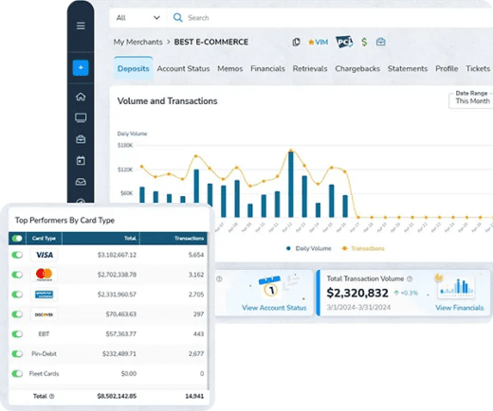This screenshot has width=493, height=411.
Task: Toggle the Mastercard row switch
Action: click(17, 275)
